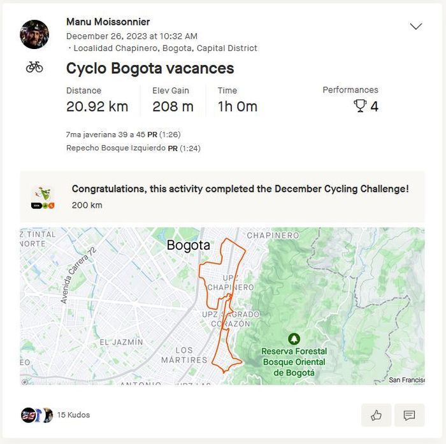Click the December Cycling Challenge badge icon
This screenshot has width=446, height=444.
click(43, 197)
